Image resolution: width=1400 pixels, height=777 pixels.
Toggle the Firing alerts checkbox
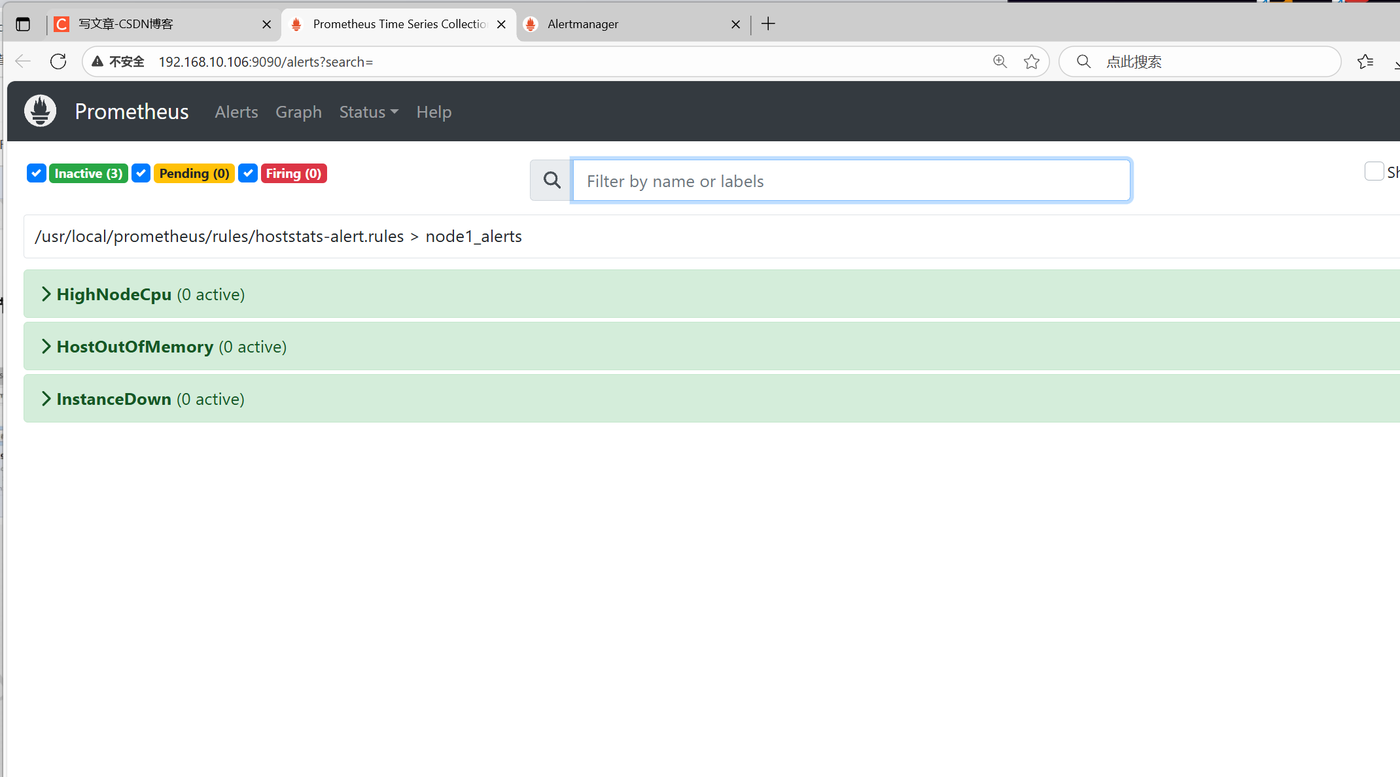[248, 173]
